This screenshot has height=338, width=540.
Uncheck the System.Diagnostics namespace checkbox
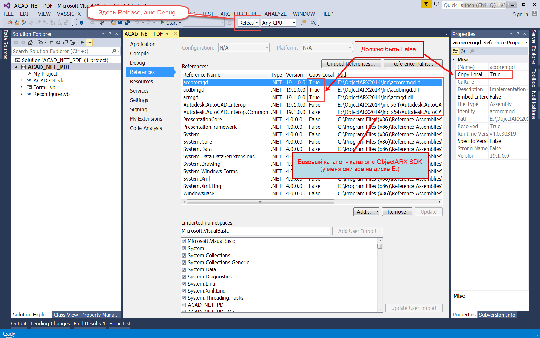coord(184,277)
